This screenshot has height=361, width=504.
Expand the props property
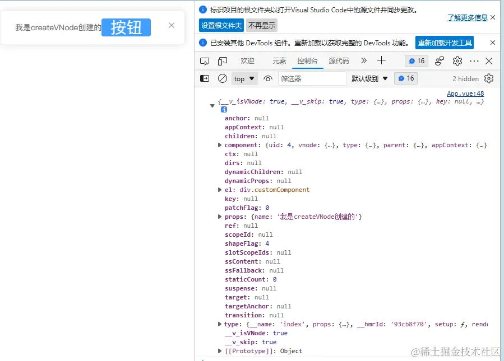220,217
